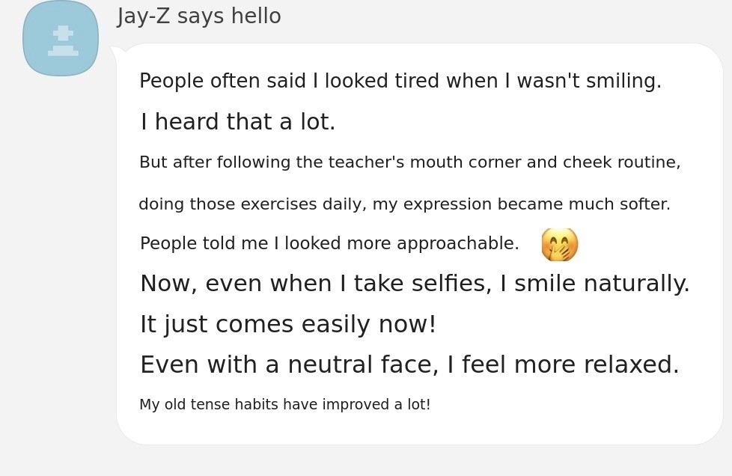This screenshot has width=732, height=476.
Task: Click the speech bubble tail near the avatar
Action: [x=117, y=52]
